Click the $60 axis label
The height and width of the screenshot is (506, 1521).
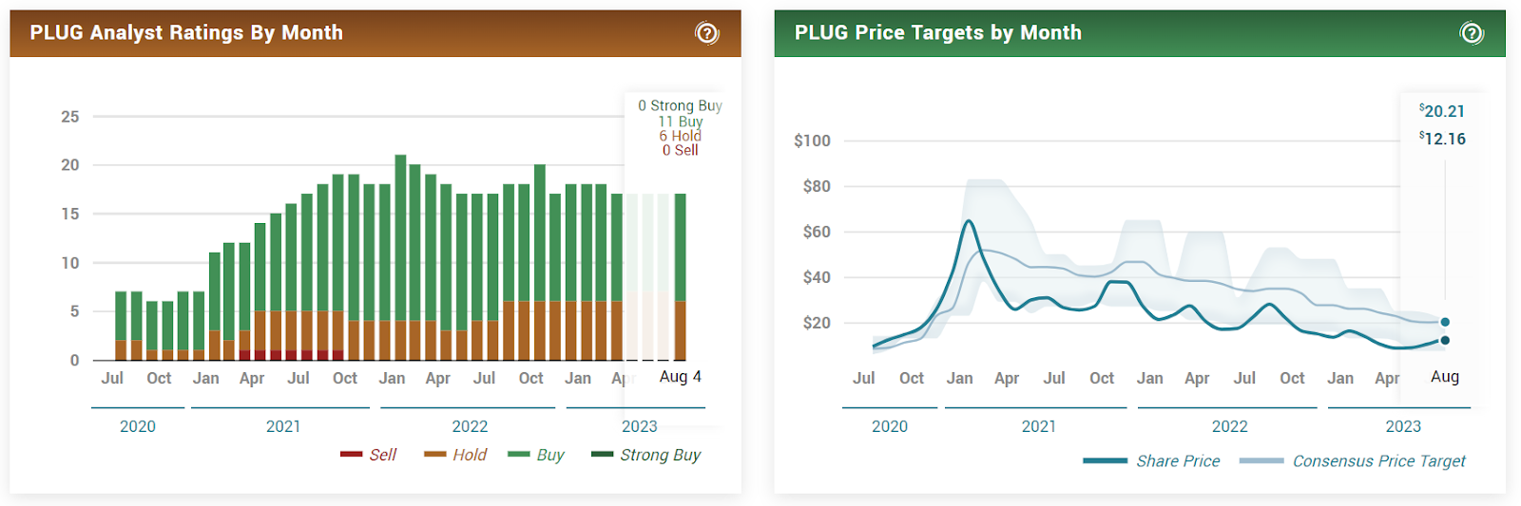[x=817, y=232]
